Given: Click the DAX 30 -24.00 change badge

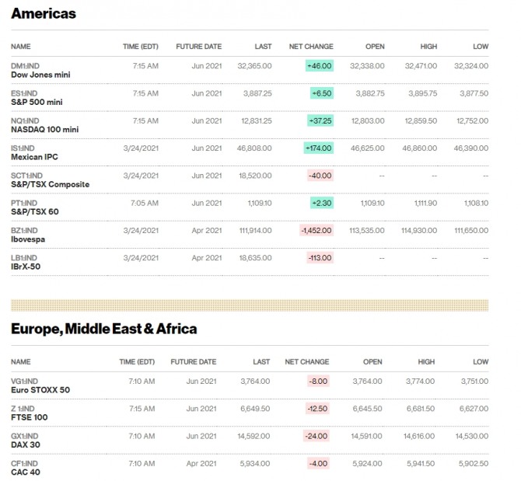Looking at the screenshot, I should coord(316,435).
